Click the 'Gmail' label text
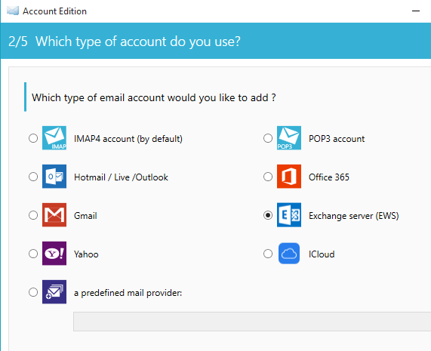 click(x=85, y=216)
